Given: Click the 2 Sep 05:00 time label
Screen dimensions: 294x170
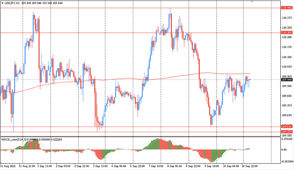Looking at the screenshot, I should click(x=63, y=166).
